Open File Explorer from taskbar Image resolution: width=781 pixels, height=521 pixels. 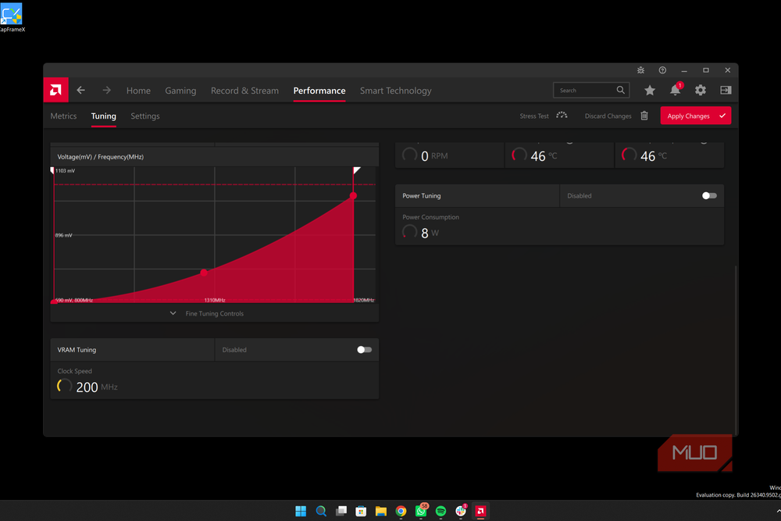381,511
